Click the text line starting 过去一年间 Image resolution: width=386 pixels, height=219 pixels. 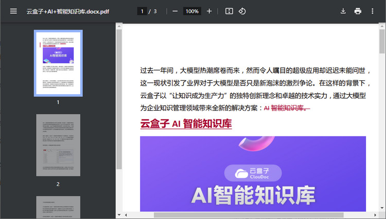tap(255, 71)
